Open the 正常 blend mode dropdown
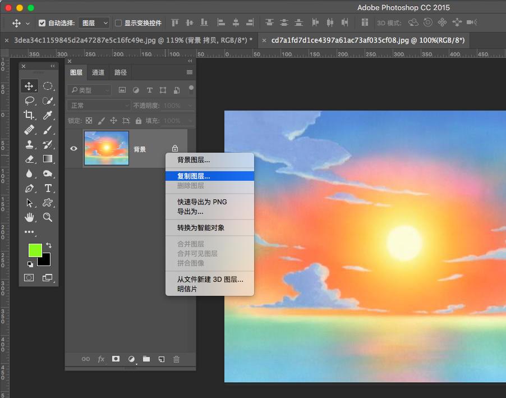Screen dimensions: 506x398 click(98, 106)
